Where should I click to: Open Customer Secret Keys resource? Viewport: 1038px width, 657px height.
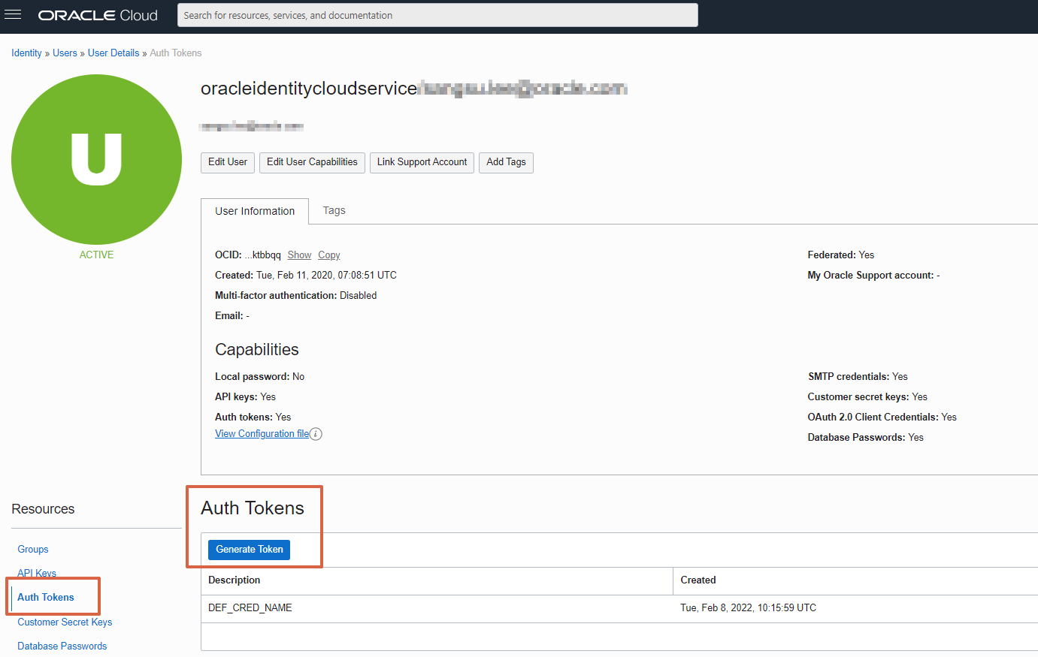click(x=65, y=622)
